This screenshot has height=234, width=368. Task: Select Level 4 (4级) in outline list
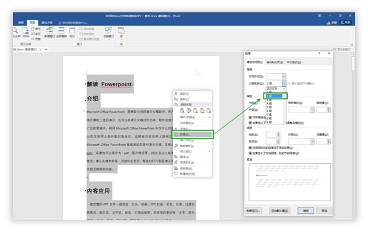coord(274,103)
